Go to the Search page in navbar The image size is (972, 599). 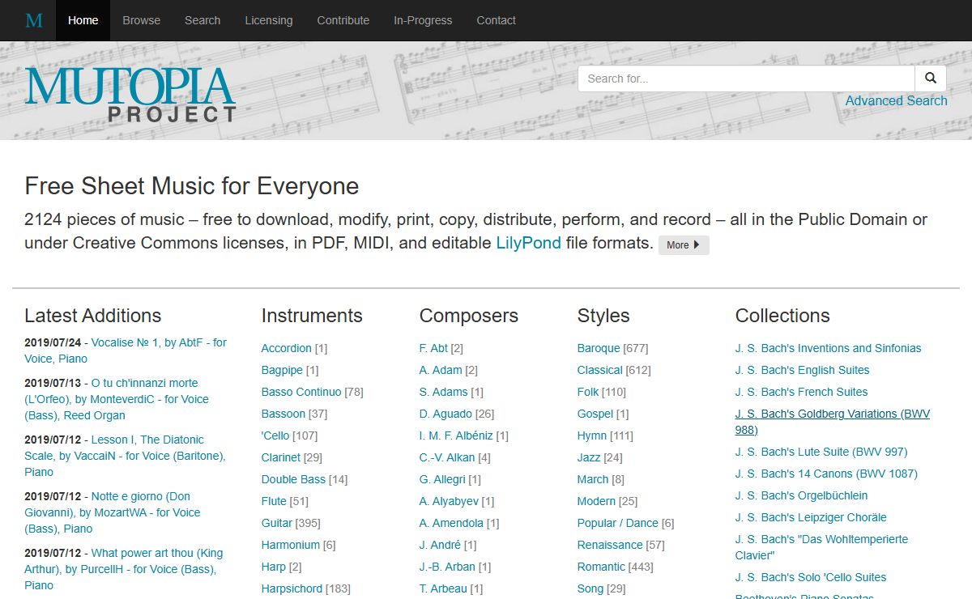(202, 20)
